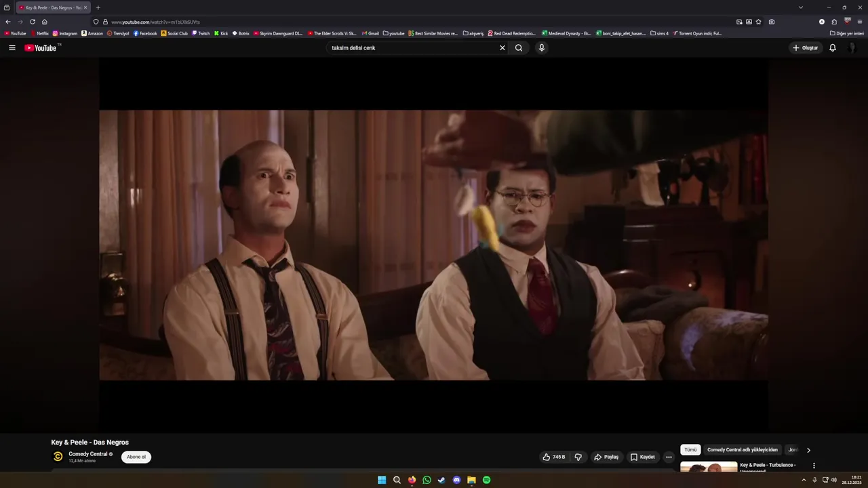Open Social Club bookmark
Image resolution: width=868 pixels, height=488 pixels.
tap(174, 33)
